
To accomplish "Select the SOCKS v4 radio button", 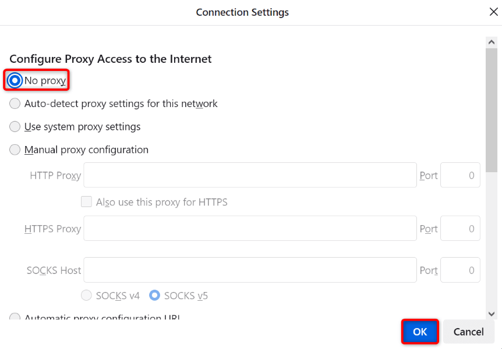I will [x=86, y=295].
